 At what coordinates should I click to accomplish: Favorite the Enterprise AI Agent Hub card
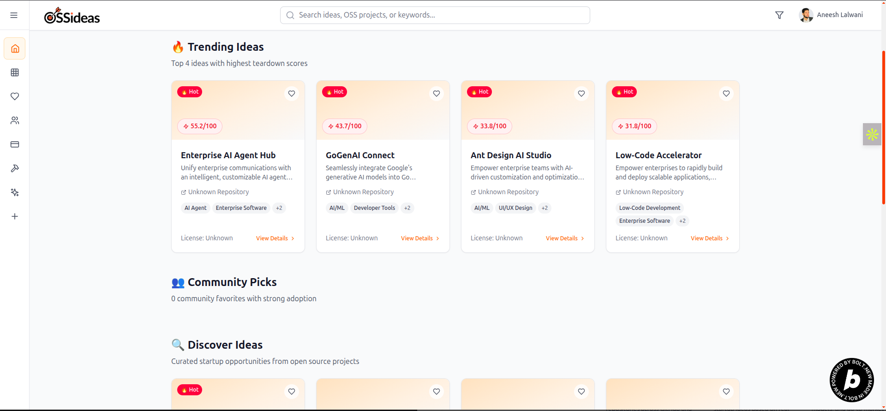tap(292, 94)
